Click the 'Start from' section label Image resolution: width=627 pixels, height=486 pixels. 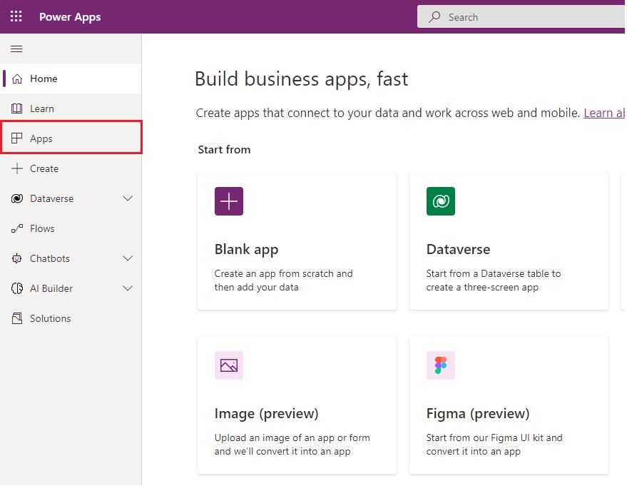(x=224, y=150)
